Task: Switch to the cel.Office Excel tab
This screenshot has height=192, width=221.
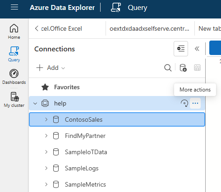Action: [62, 28]
